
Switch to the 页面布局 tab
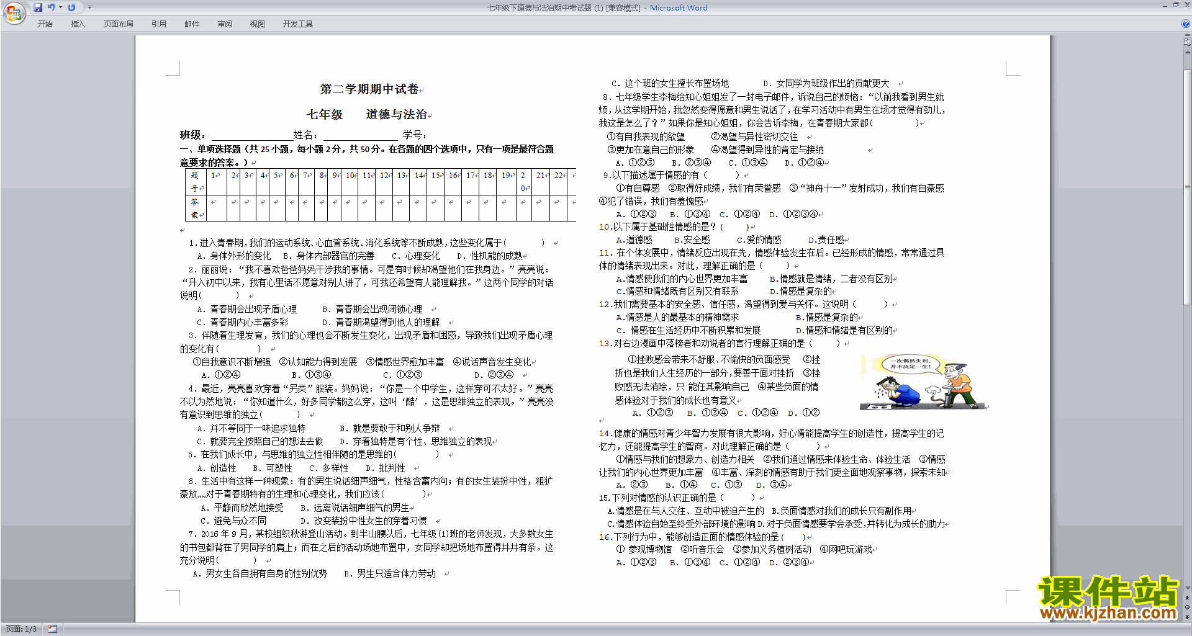coord(119,24)
